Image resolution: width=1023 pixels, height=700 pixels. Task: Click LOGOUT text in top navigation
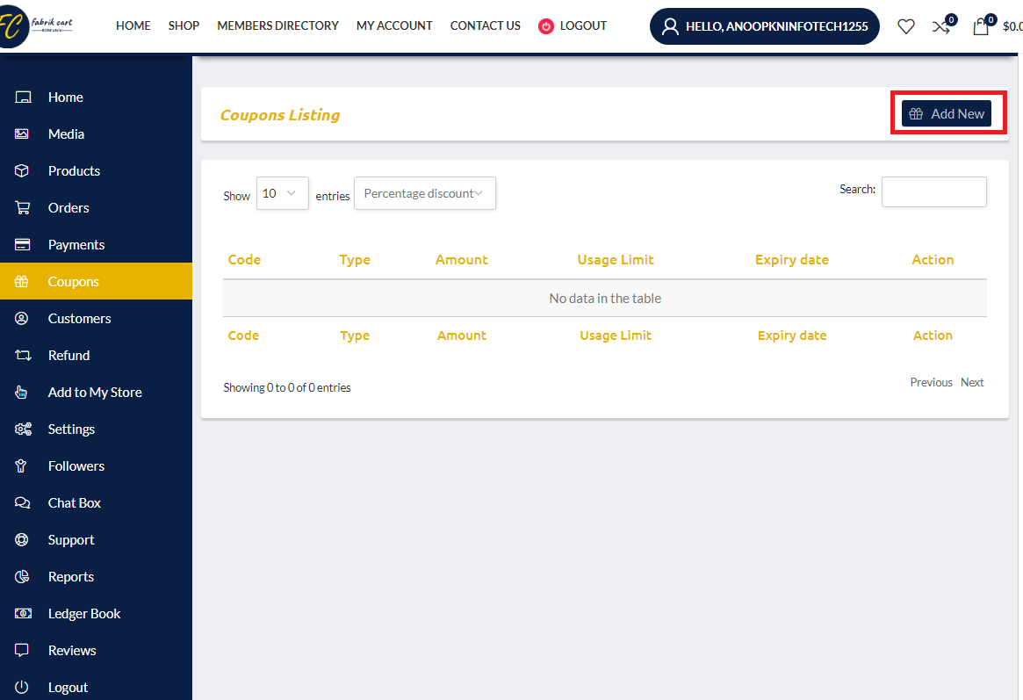[x=583, y=25]
